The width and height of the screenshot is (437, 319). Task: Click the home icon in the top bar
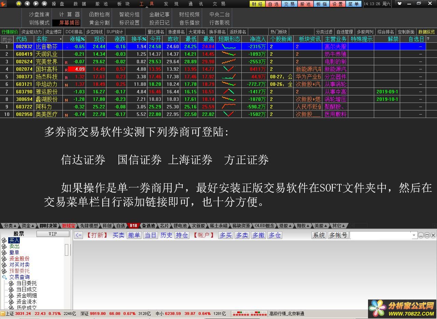[x=19, y=4]
